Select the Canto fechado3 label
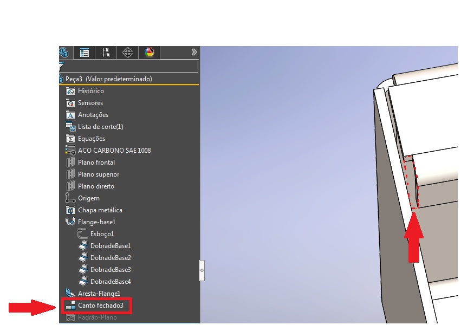The height and width of the screenshot is (325, 461). pos(101,305)
